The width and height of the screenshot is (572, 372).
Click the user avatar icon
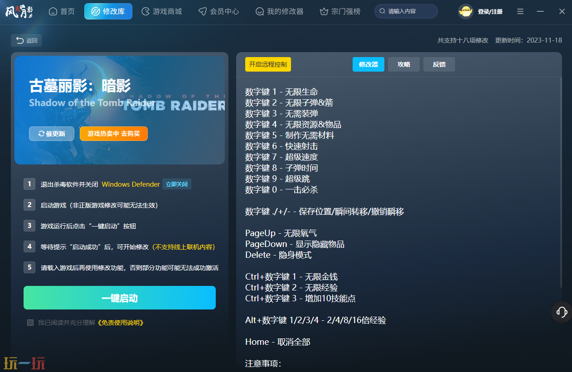click(x=465, y=11)
